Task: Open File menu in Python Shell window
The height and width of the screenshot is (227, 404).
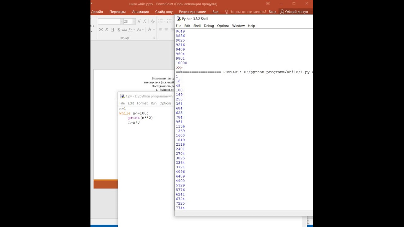Action: point(179,26)
